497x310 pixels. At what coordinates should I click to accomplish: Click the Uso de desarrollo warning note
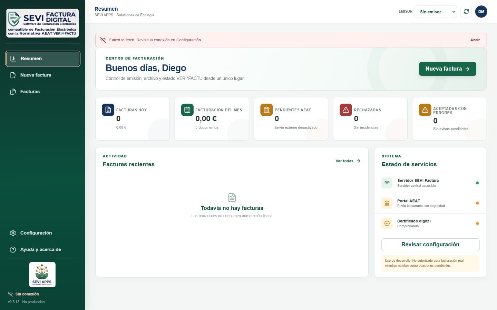[x=430, y=263]
